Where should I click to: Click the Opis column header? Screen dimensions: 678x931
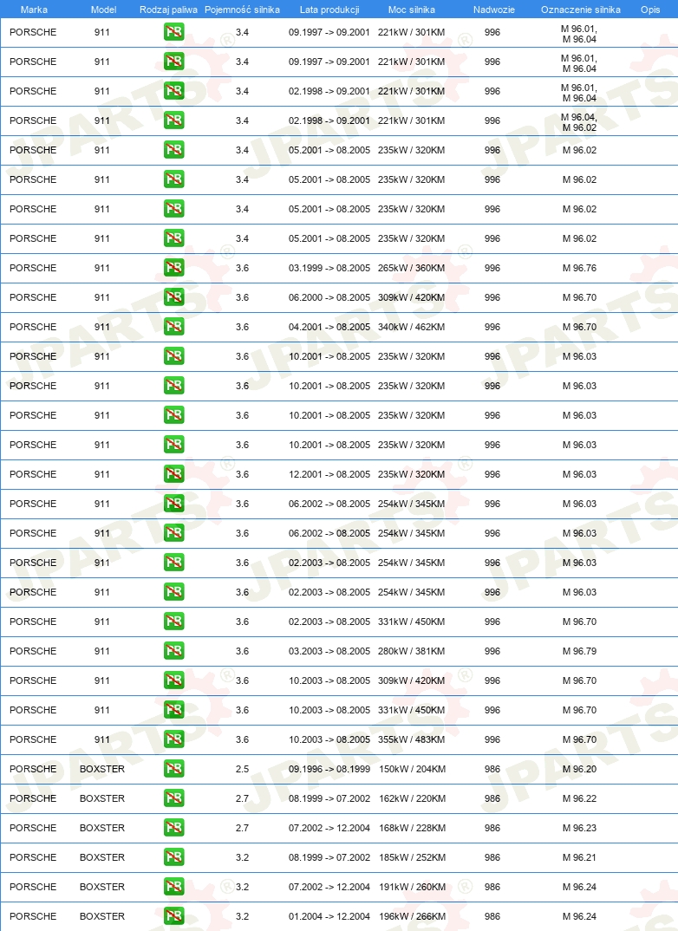(651, 10)
